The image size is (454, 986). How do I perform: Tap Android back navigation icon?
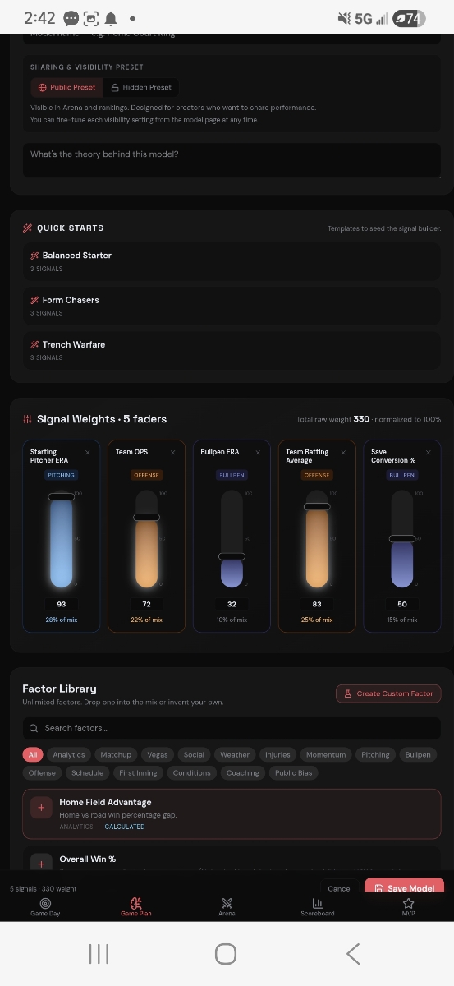[353, 953]
